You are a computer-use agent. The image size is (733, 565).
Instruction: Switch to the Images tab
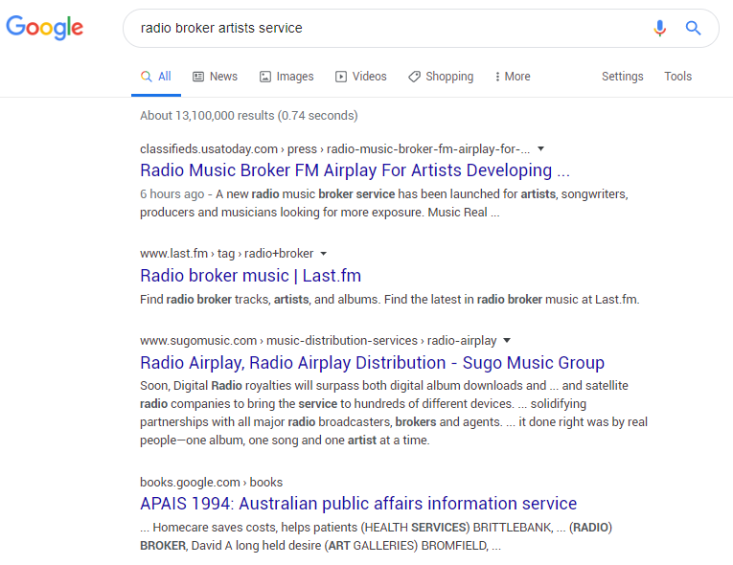pyautogui.click(x=286, y=77)
